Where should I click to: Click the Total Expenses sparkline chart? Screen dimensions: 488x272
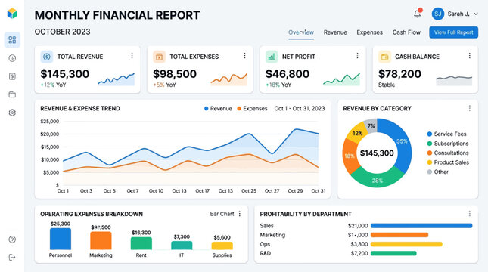pos(229,79)
